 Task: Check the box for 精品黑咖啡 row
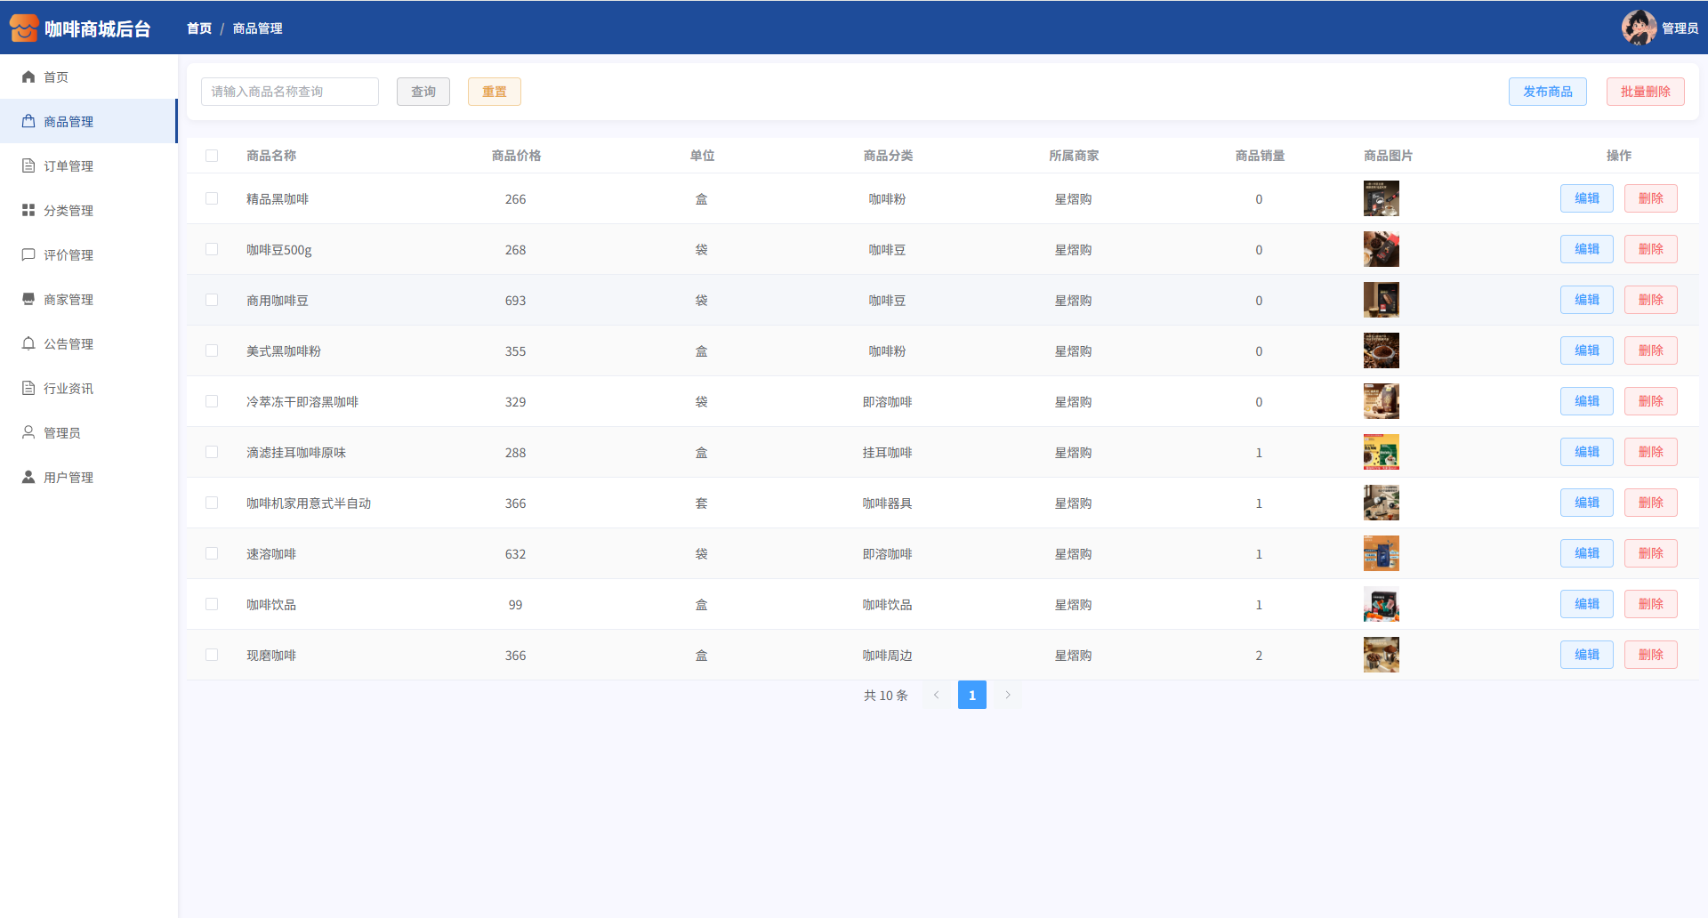[x=212, y=198]
